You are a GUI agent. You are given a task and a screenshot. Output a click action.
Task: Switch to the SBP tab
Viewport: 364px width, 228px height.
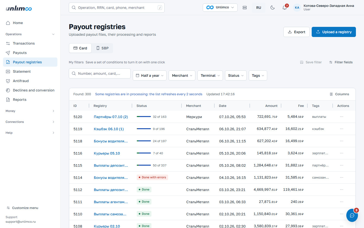[102, 48]
